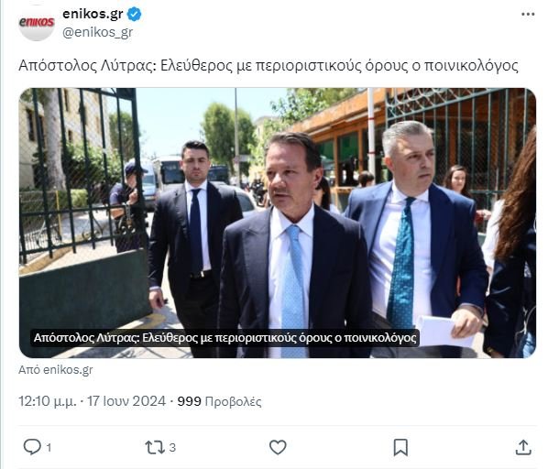Click the 17 Ιουν 2024 date
The width and height of the screenshot is (548, 469).
click(x=126, y=401)
